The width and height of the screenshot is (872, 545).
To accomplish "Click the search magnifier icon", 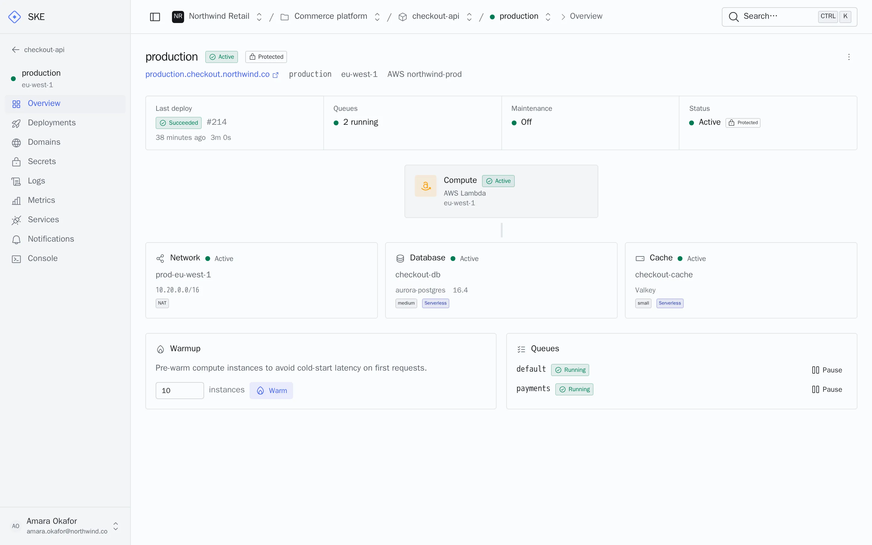I will (x=734, y=17).
